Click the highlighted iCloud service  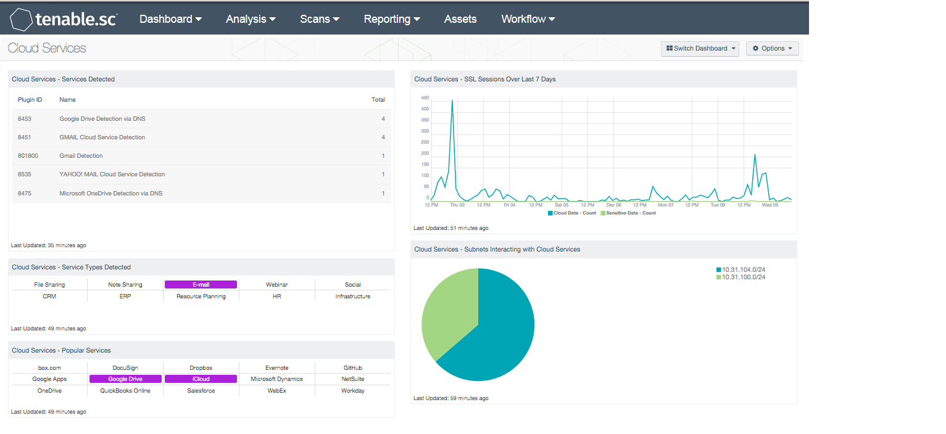click(x=201, y=379)
